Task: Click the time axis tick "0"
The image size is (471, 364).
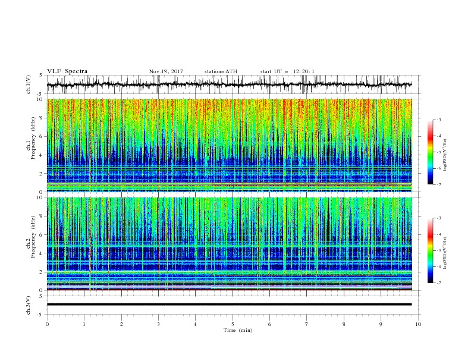Action: pyautogui.click(x=47, y=324)
